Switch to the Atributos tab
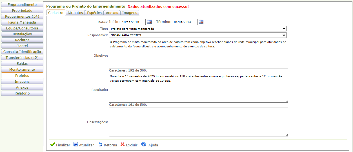The height and width of the screenshot is (152, 353). [75, 13]
